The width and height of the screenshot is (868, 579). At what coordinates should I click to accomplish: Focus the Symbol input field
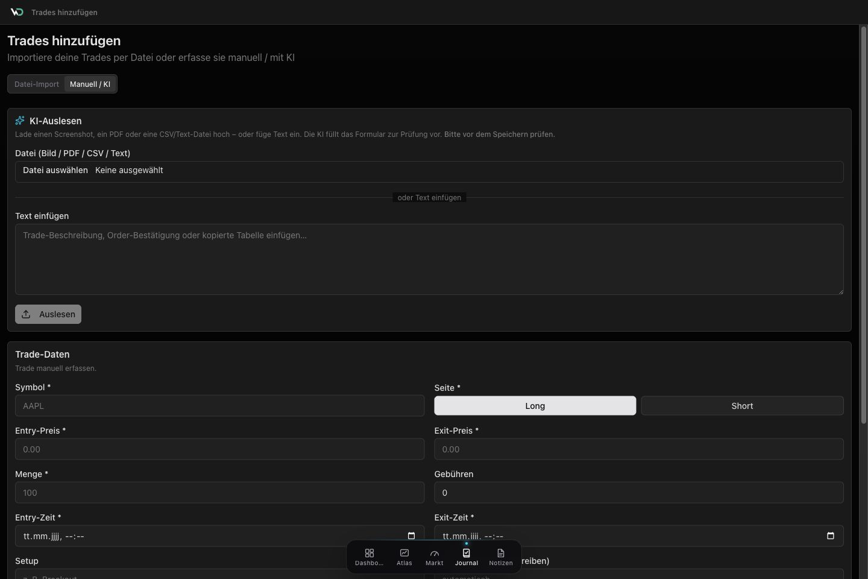pyautogui.click(x=219, y=406)
